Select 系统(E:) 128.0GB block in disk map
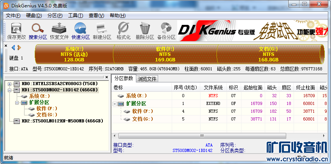Screen dimensions: 331x164 [x=74, y=54]
